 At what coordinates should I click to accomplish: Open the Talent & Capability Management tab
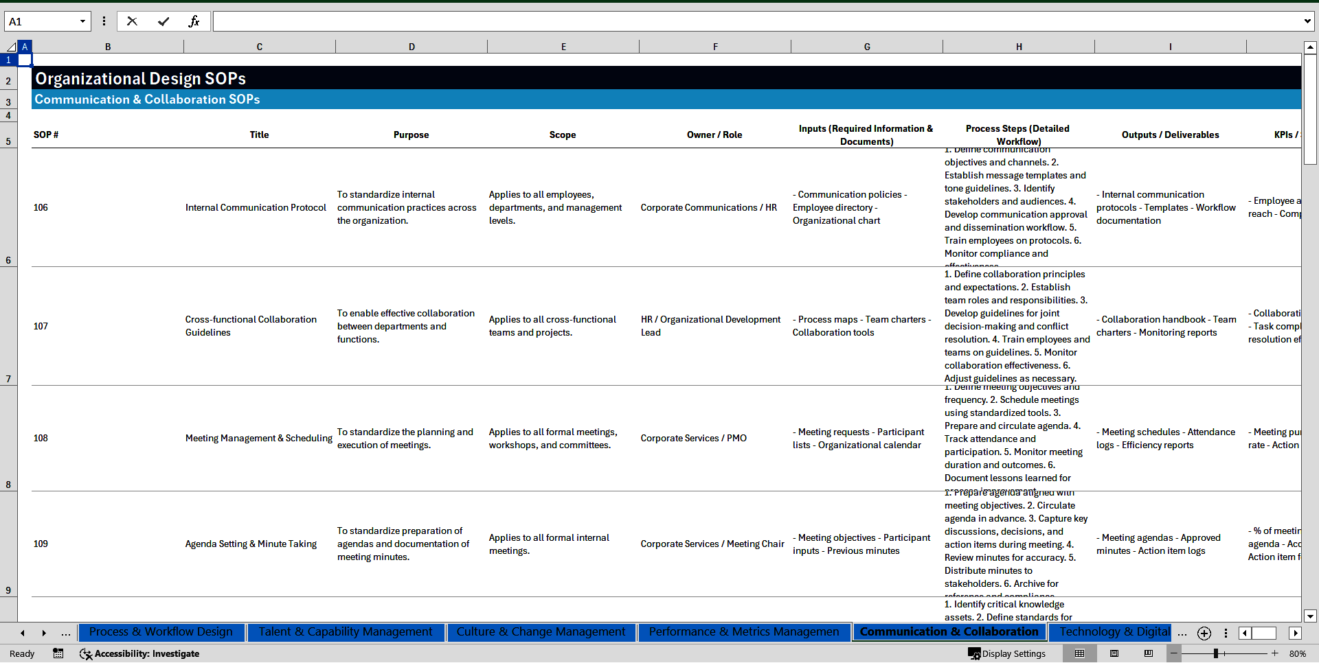tap(345, 631)
